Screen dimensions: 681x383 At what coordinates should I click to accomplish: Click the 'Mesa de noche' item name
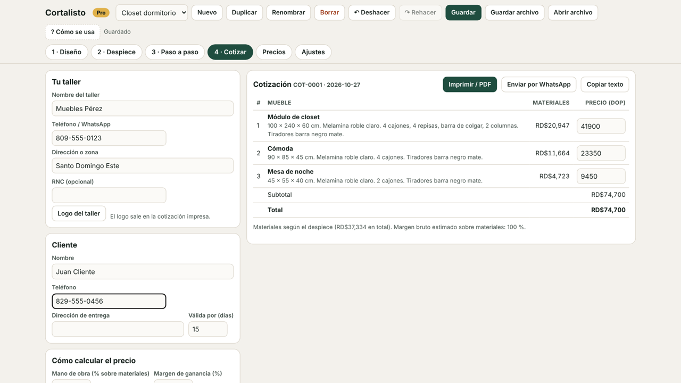click(290, 172)
